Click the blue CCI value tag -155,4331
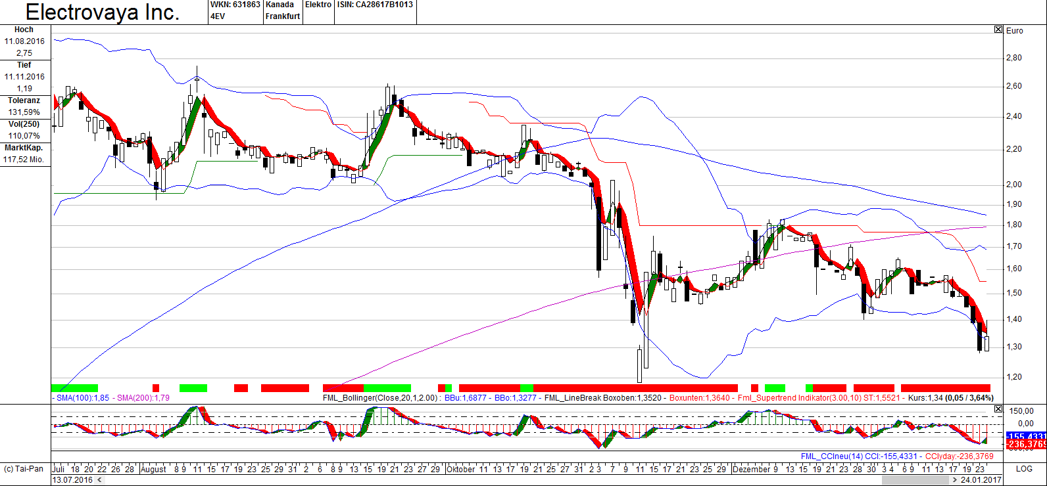The height and width of the screenshot is (486, 1047). pyautogui.click(x=1026, y=436)
